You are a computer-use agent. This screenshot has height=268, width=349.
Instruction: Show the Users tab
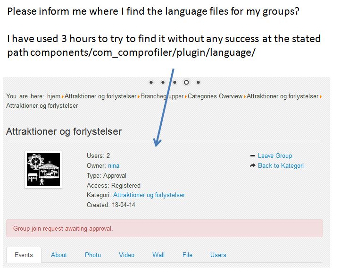218,255
